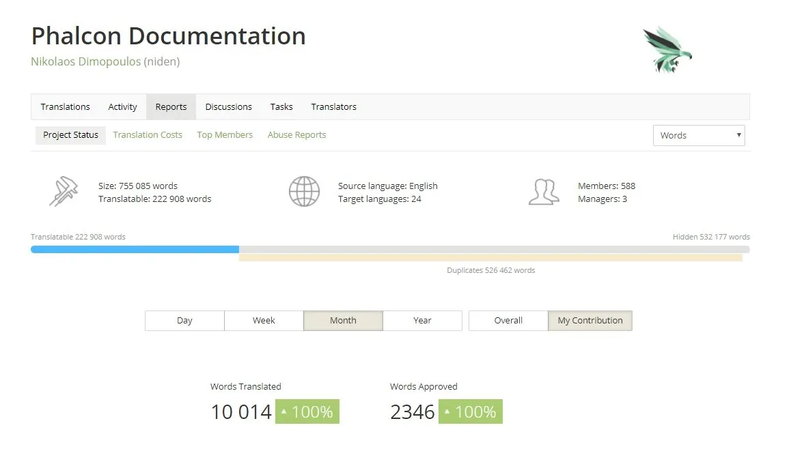Click the members people icon
This screenshot has height=449, width=791.
544,192
